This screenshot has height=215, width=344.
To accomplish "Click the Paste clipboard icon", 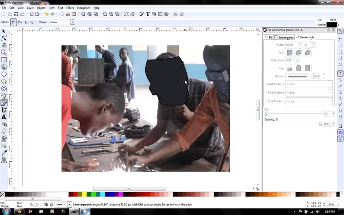I will [74, 14].
